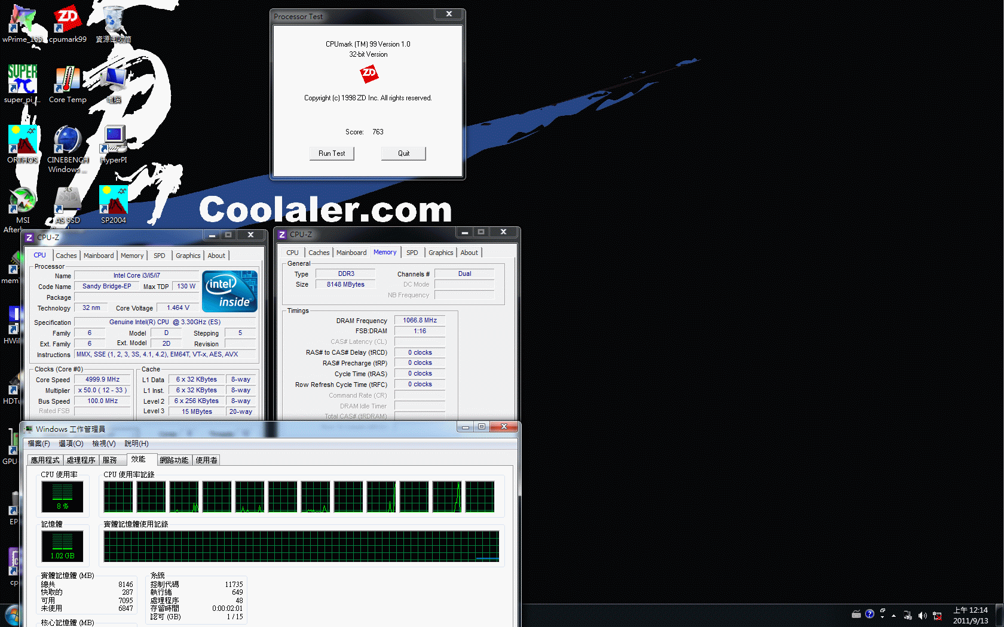Screen dimensions: 1004x627
Task: Click the Show desktop strip at taskbar end
Action: [x=999, y=616]
